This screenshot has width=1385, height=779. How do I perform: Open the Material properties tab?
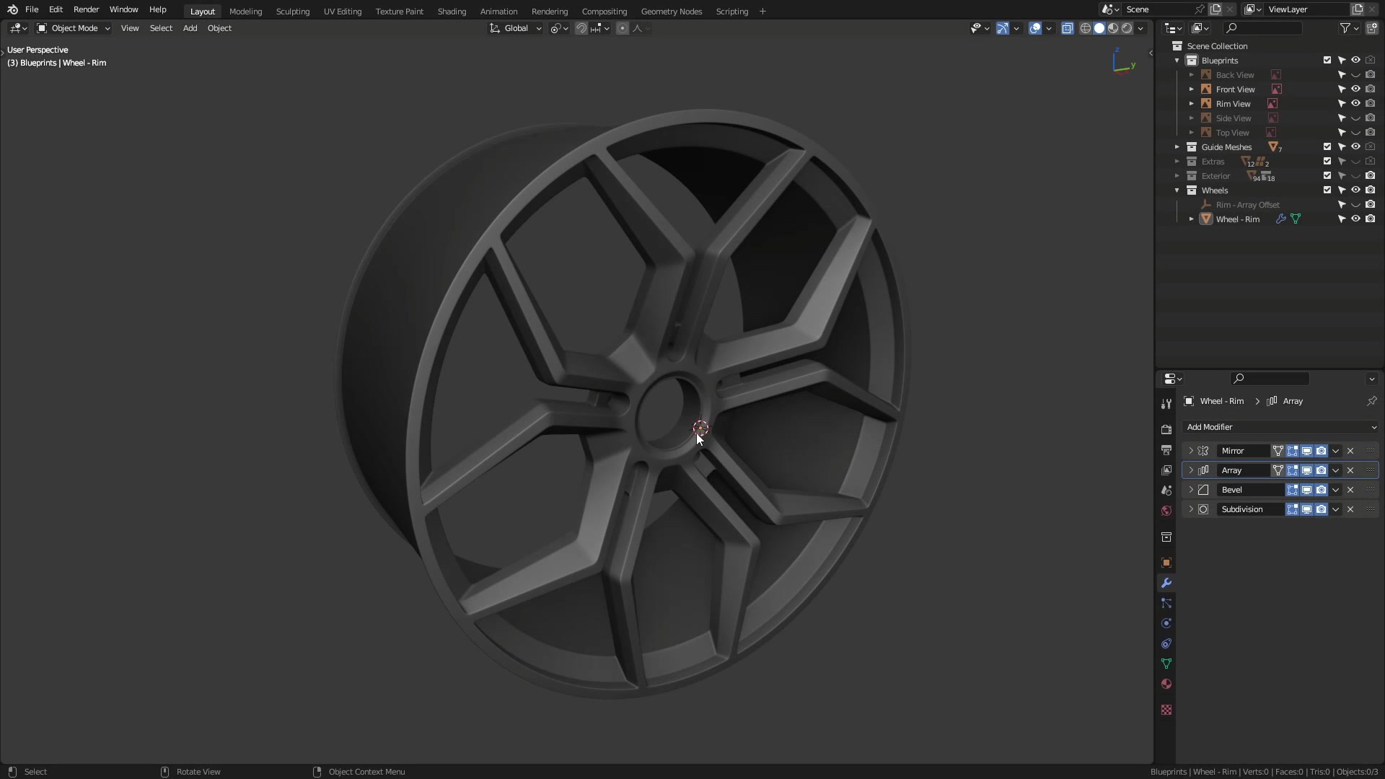click(x=1166, y=684)
